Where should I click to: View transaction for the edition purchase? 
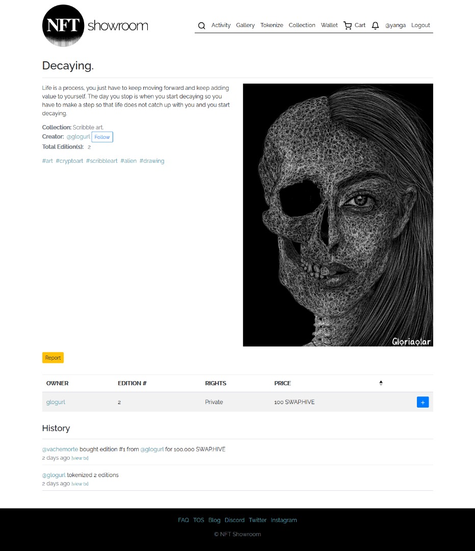pyautogui.click(x=80, y=458)
